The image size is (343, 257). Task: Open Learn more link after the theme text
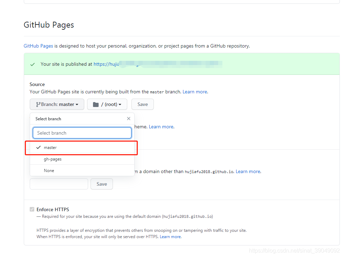161,127
